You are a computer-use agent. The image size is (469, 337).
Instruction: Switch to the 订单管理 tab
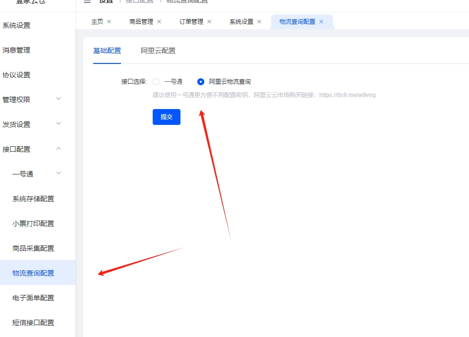191,21
